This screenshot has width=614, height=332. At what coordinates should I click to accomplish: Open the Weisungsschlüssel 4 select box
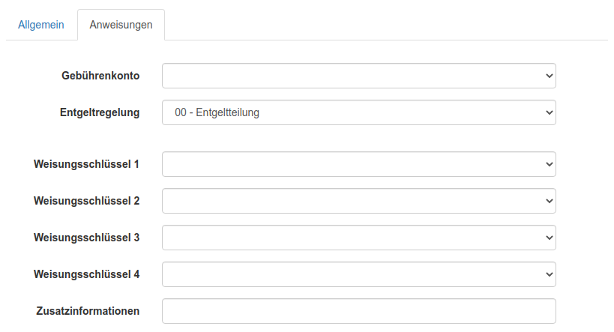[x=358, y=274]
